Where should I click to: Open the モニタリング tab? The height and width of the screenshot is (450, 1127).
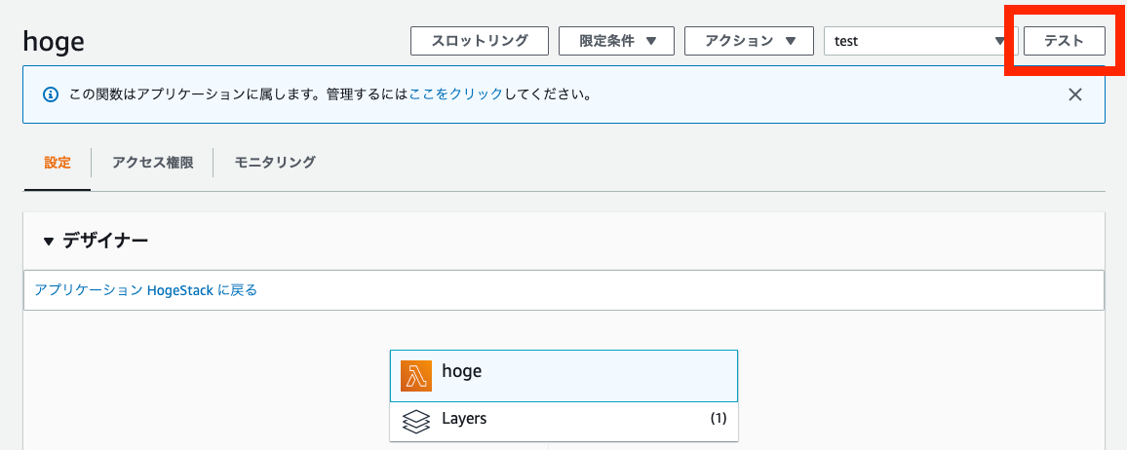click(275, 163)
